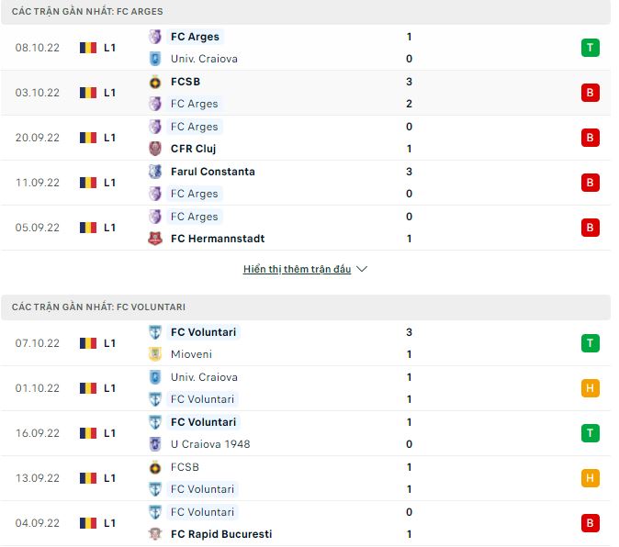Open FC Arges team link on 08.10.22

pos(196,37)
